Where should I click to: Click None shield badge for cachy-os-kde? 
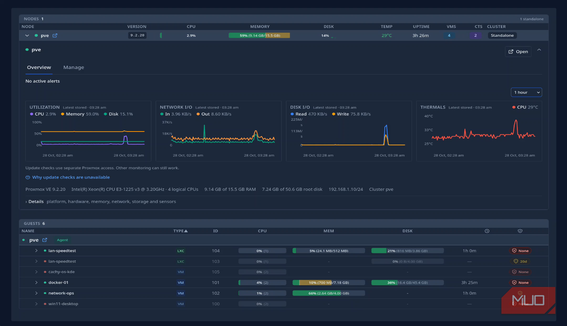tap(520, 272)
